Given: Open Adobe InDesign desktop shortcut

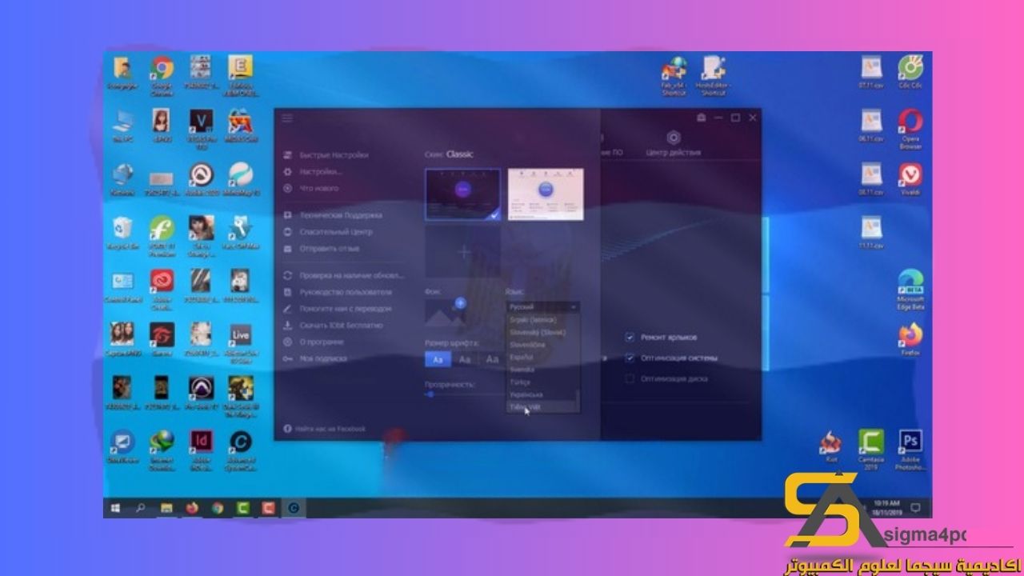Looking at the screenshot, I should pyautogui.click(x=200, y=449).
